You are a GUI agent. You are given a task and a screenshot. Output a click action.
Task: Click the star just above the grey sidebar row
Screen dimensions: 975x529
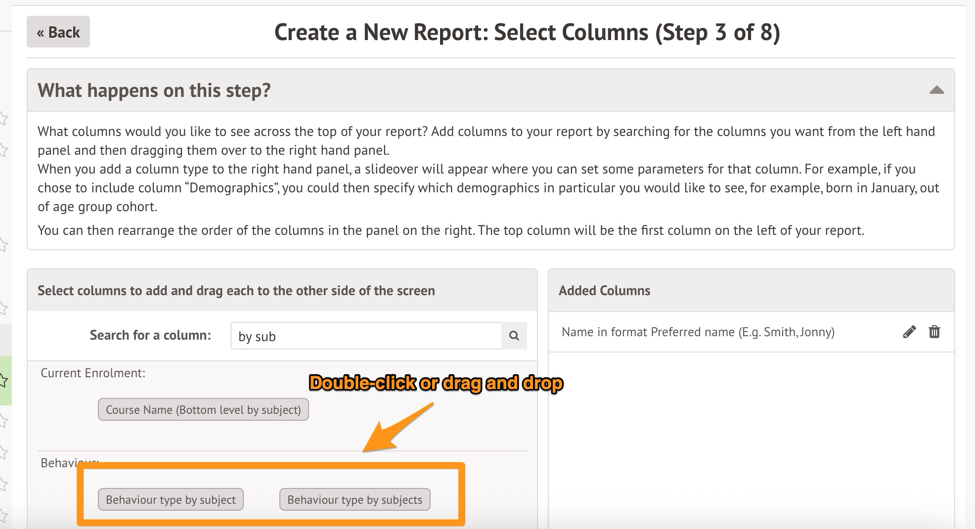(3, 309)
